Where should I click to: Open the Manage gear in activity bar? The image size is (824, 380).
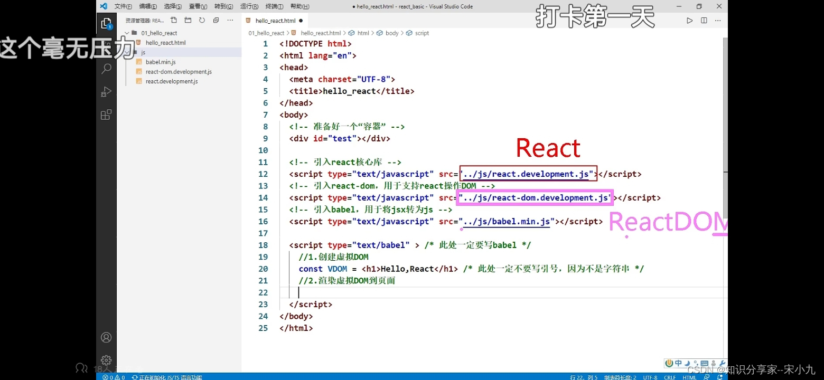click(x=106, y=360)
